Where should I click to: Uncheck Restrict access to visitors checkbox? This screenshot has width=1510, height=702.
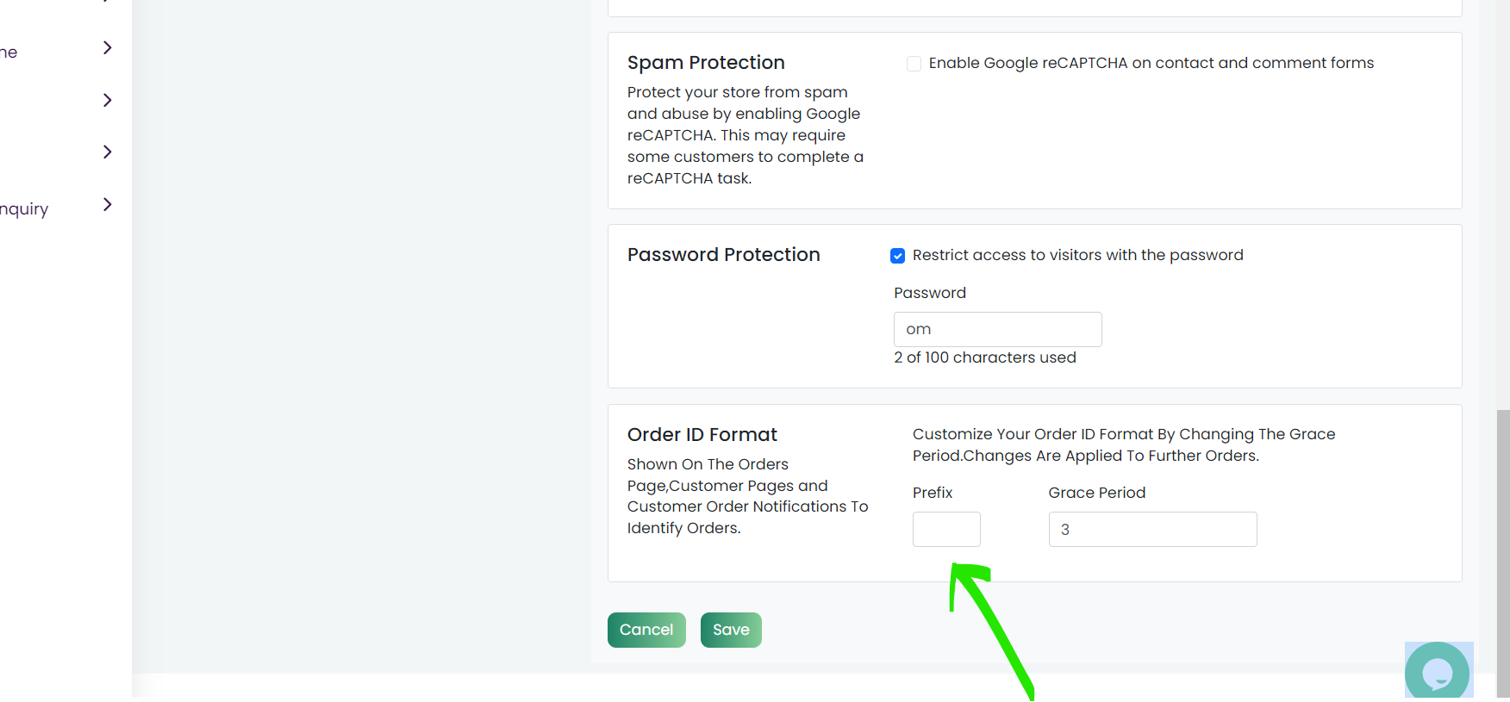point(898,256)
